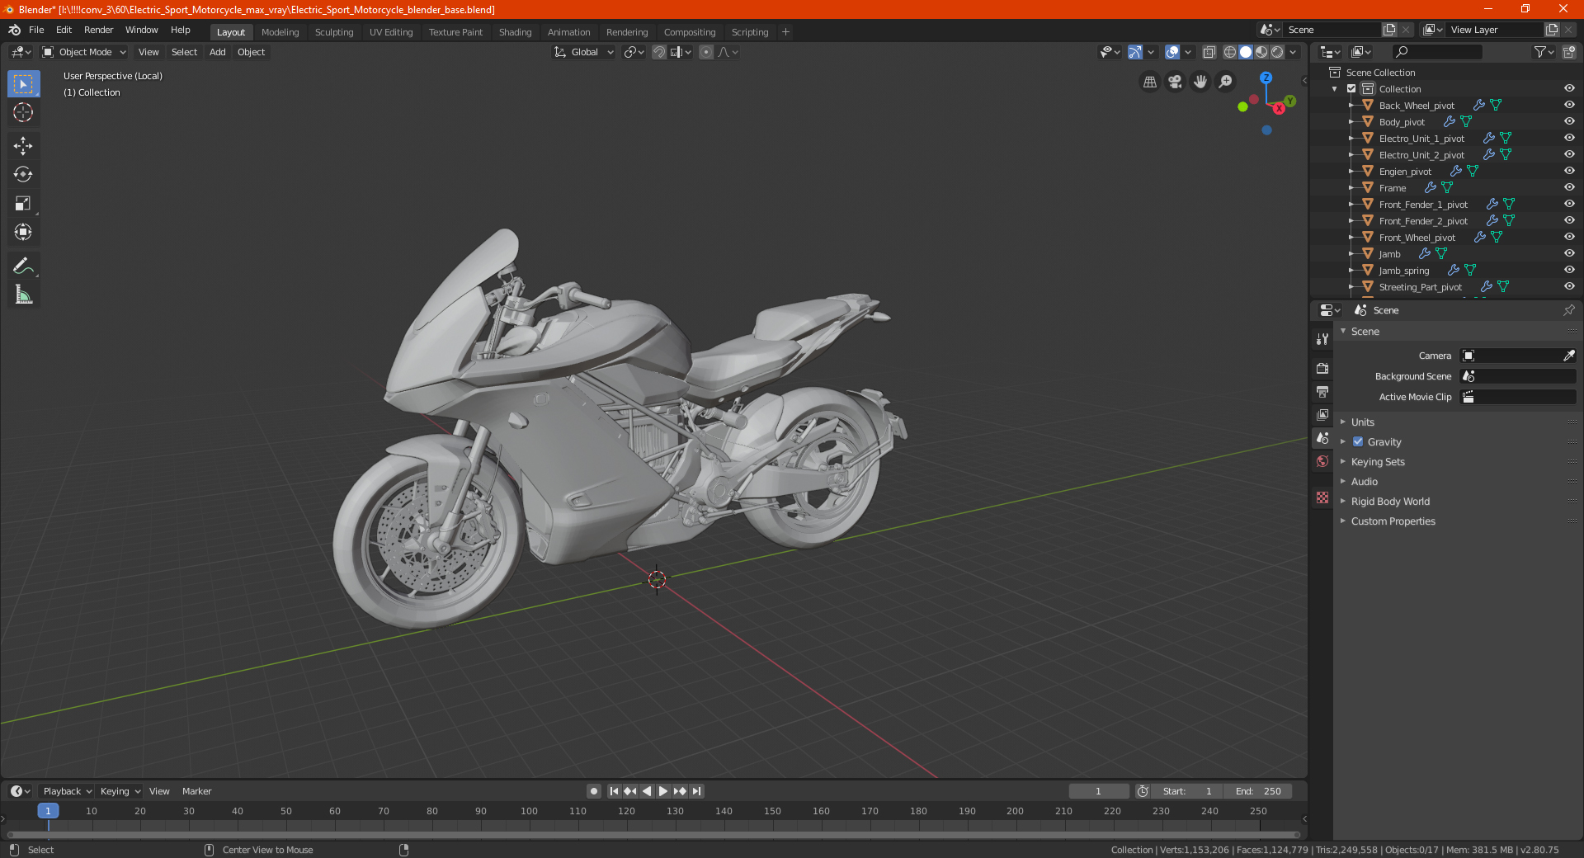Hide Jamb_spring via eye icon

[x=1568, y=271]
